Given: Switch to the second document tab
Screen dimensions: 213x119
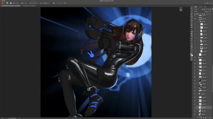Looking at the screenshot, I should [29, 6].
